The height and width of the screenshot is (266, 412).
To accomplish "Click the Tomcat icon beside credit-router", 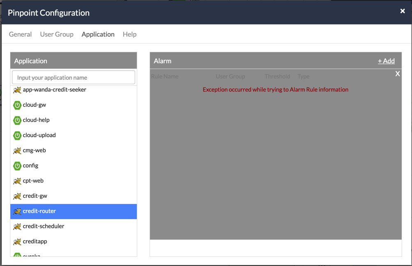I will tap(17, 211).
